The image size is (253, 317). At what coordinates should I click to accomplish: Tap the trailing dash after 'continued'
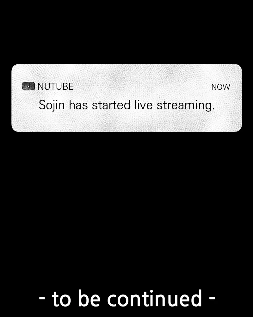point(212,298)
